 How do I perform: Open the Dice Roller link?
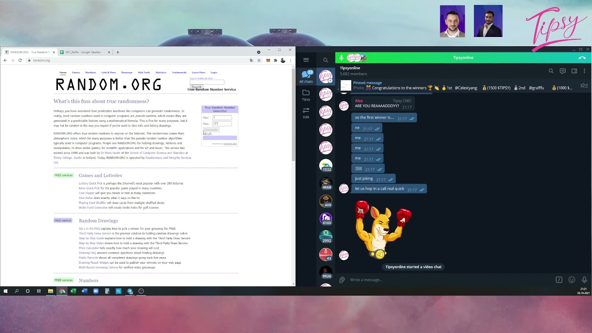tap(86, 198)
